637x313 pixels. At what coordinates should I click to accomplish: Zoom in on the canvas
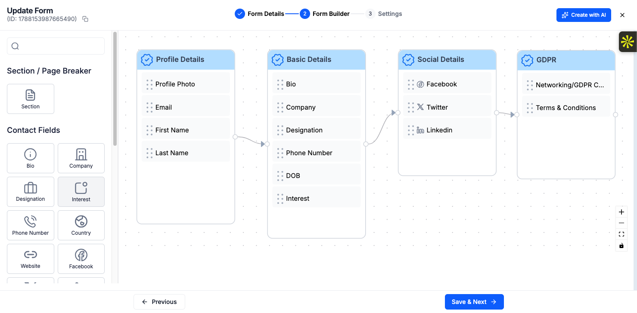point(621,212)
